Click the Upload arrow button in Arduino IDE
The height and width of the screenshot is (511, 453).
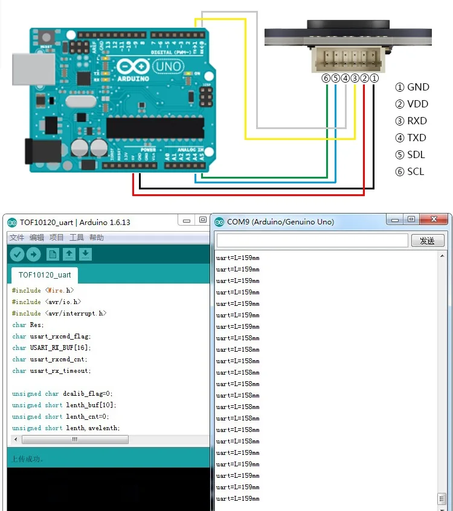[33, 254]
